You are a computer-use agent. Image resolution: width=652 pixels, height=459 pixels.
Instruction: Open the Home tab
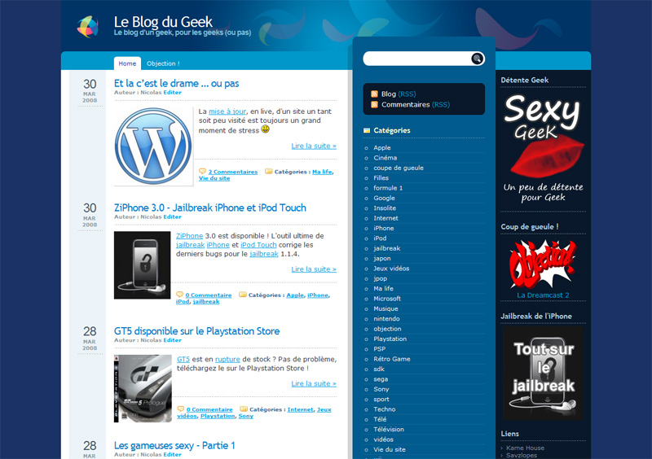127,63
